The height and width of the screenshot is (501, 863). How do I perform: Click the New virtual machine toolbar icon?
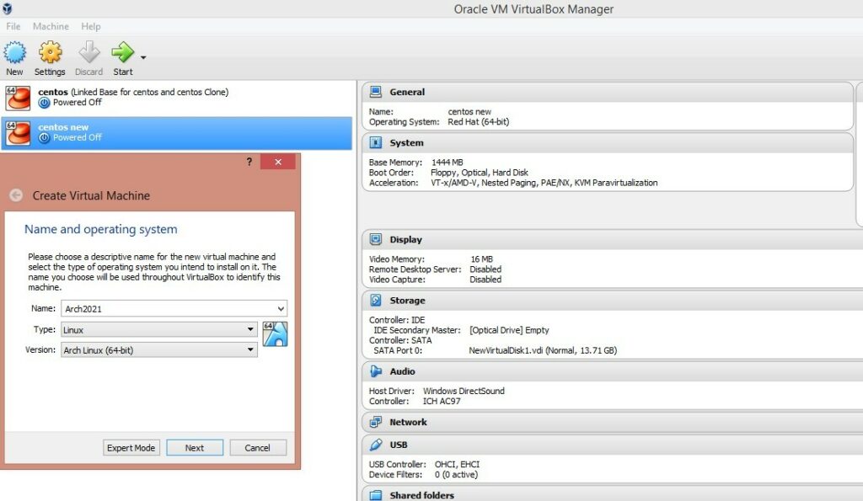[x=15, y=53]
